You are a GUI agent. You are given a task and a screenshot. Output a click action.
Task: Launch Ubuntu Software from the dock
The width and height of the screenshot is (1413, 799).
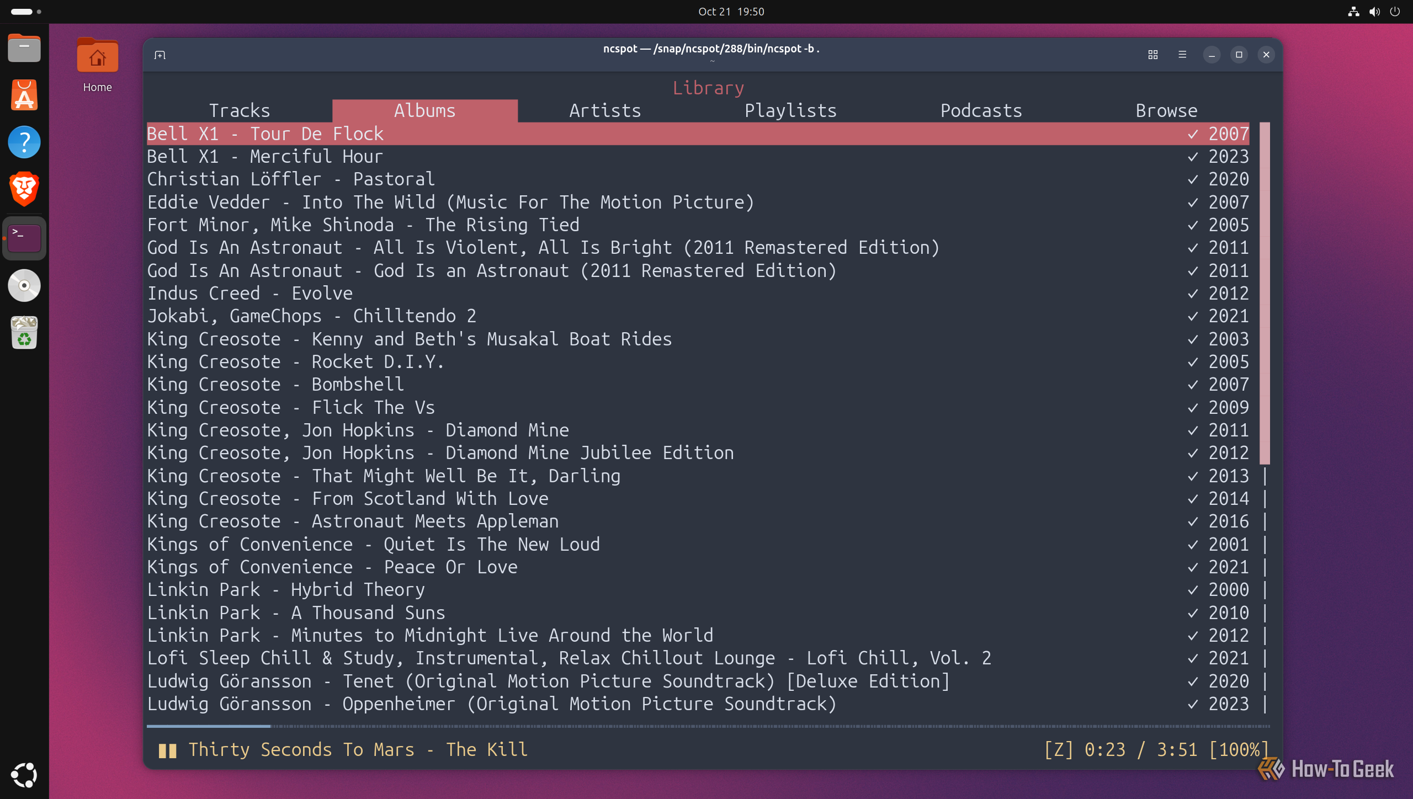[24, 95]
